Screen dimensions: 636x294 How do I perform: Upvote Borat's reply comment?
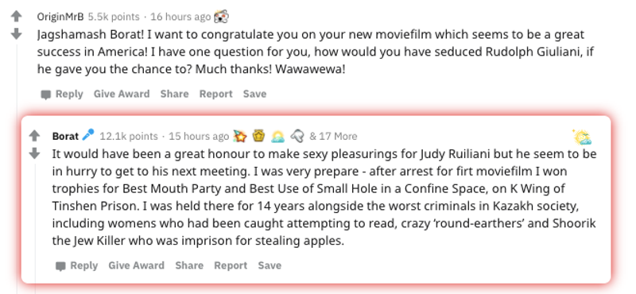tap(35, 135)
